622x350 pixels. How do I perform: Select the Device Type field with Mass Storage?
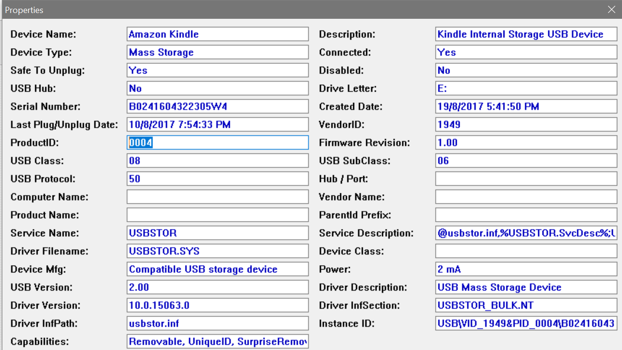pyautogui.click(x=218, y=53)
